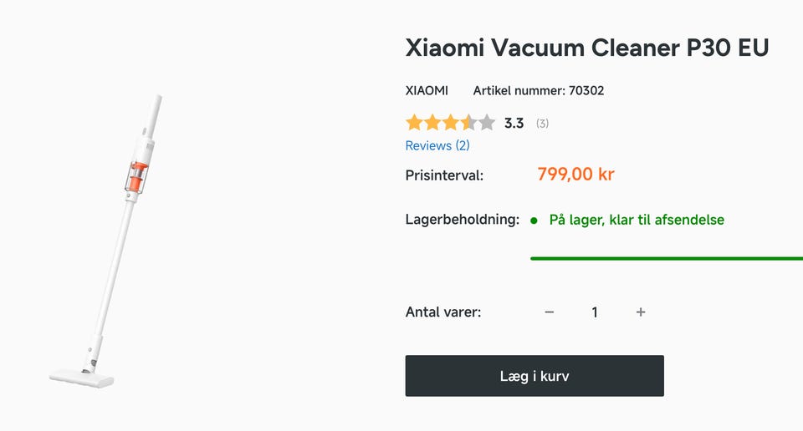Decrease quantity with the minus icon

550,312
